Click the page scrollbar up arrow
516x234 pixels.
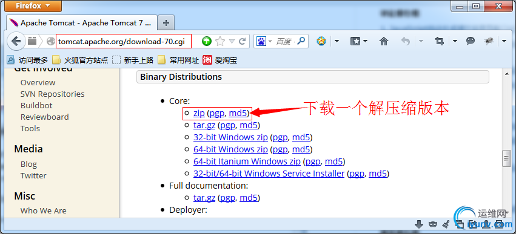point(506,74)
